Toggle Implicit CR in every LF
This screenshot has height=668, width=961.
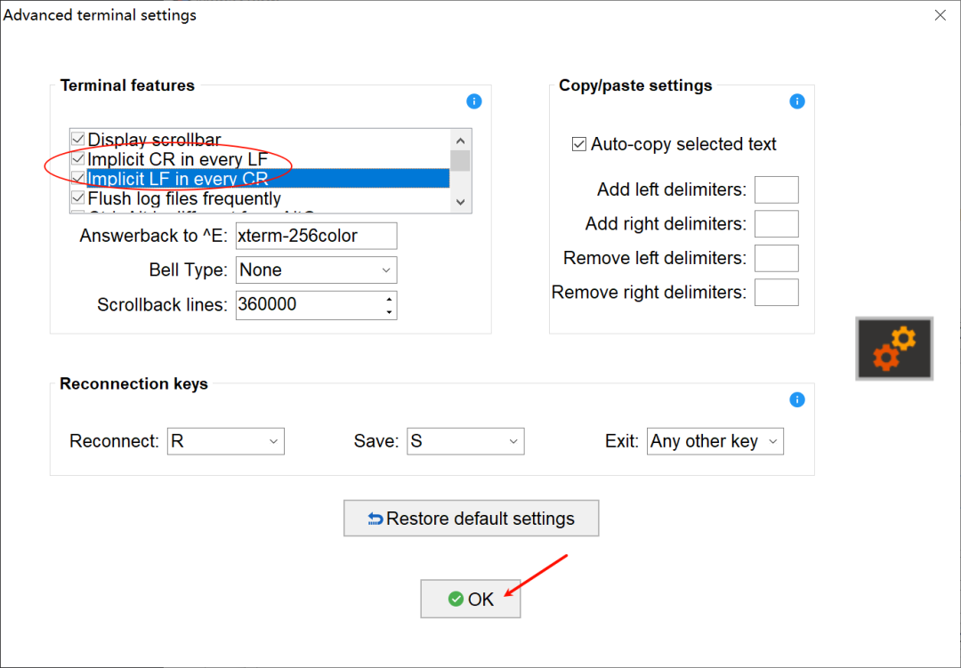(77, 159)
